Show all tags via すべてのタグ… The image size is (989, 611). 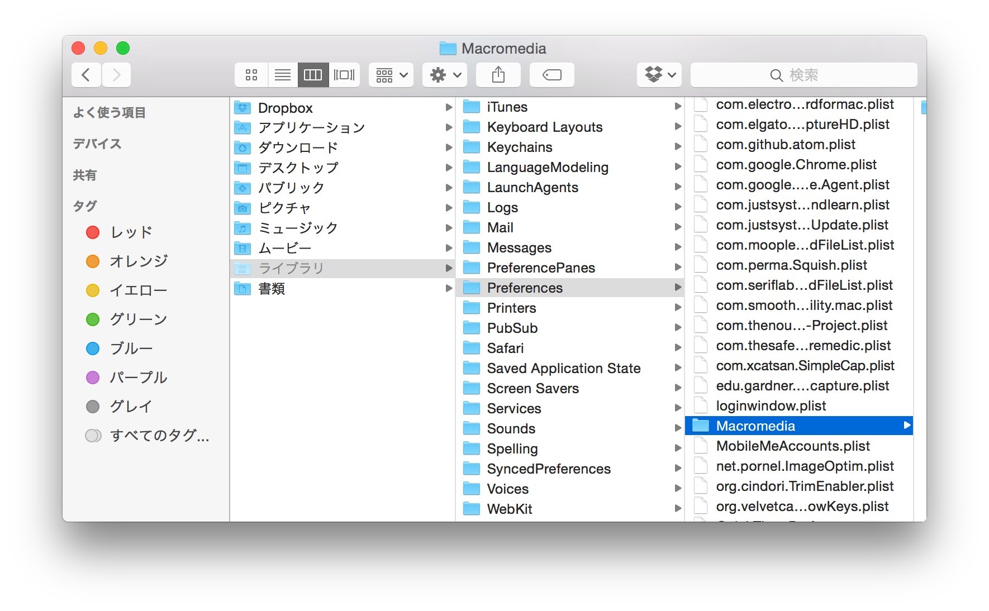tap(148, 436)
